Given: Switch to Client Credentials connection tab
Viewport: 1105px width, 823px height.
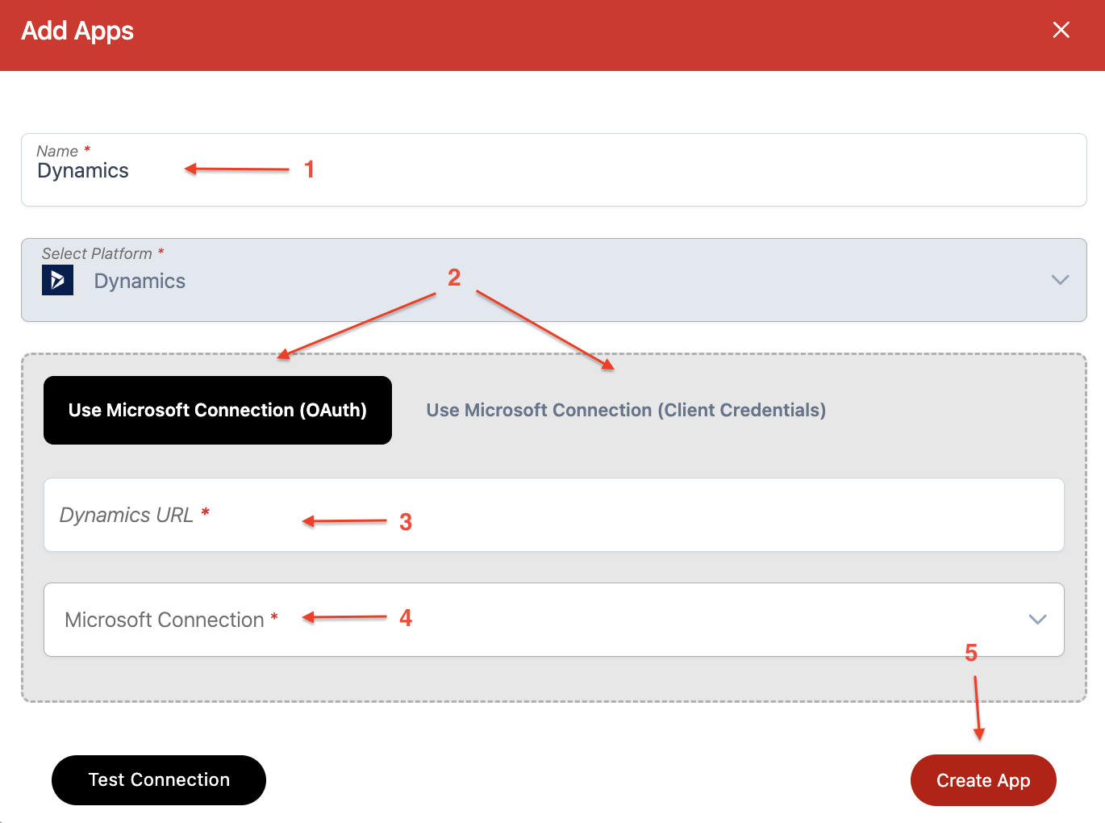Looking at the screenshot, I should [626, 410].
